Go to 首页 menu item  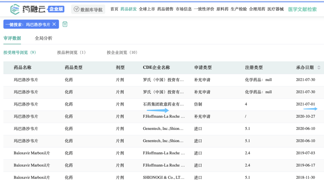114,9
